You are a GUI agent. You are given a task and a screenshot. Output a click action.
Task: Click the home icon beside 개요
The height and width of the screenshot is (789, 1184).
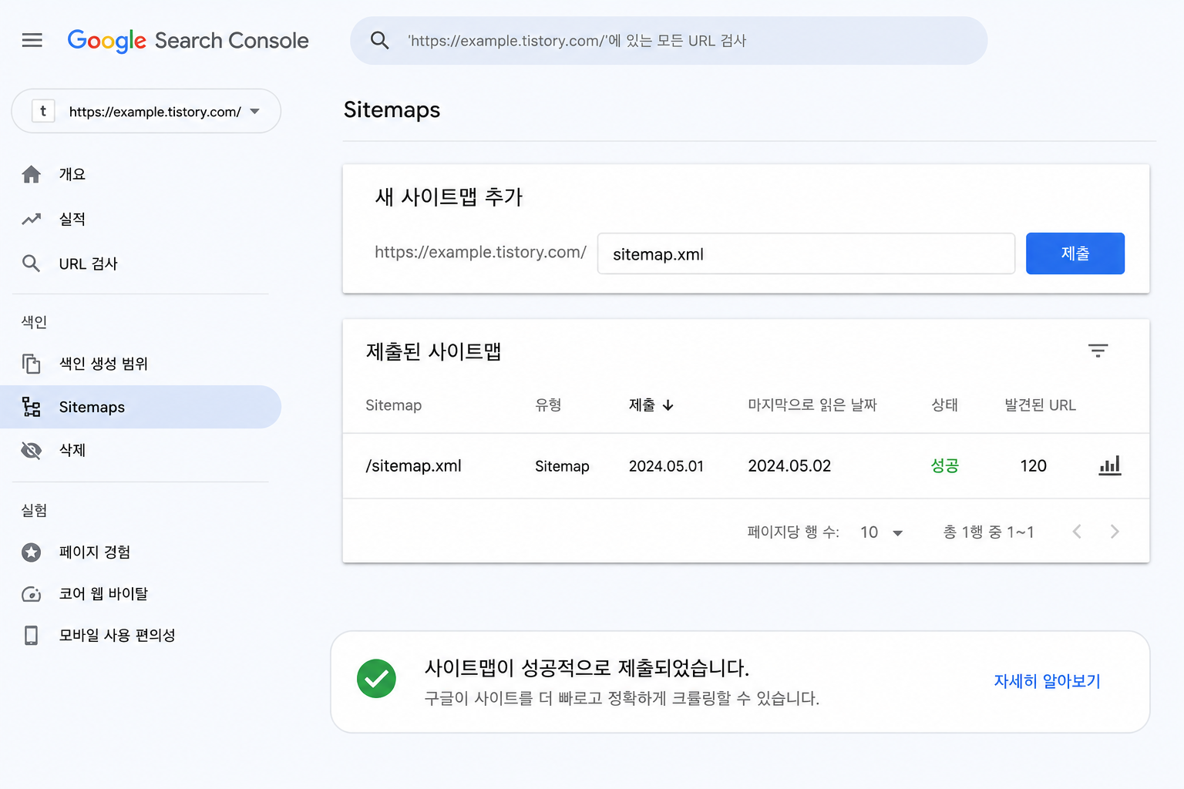pos(31,174)
